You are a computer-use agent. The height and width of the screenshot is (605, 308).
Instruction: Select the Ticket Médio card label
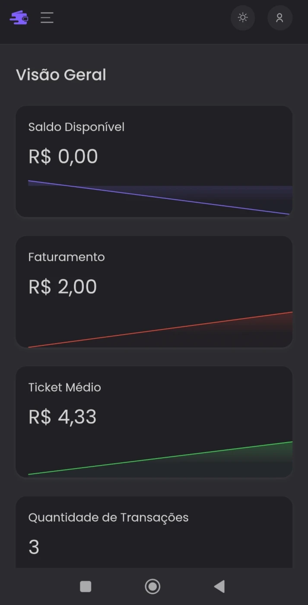coord(65,387)
